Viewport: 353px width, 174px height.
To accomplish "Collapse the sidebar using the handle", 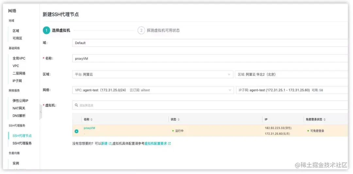I will (41, 112).
